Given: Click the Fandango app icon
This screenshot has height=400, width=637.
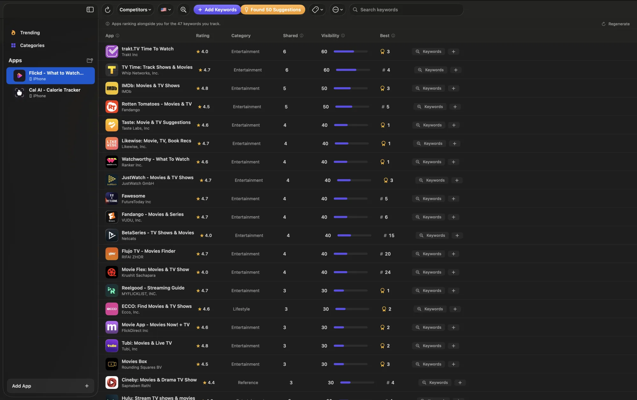Looking at the screenshot, I should [112, 217].
